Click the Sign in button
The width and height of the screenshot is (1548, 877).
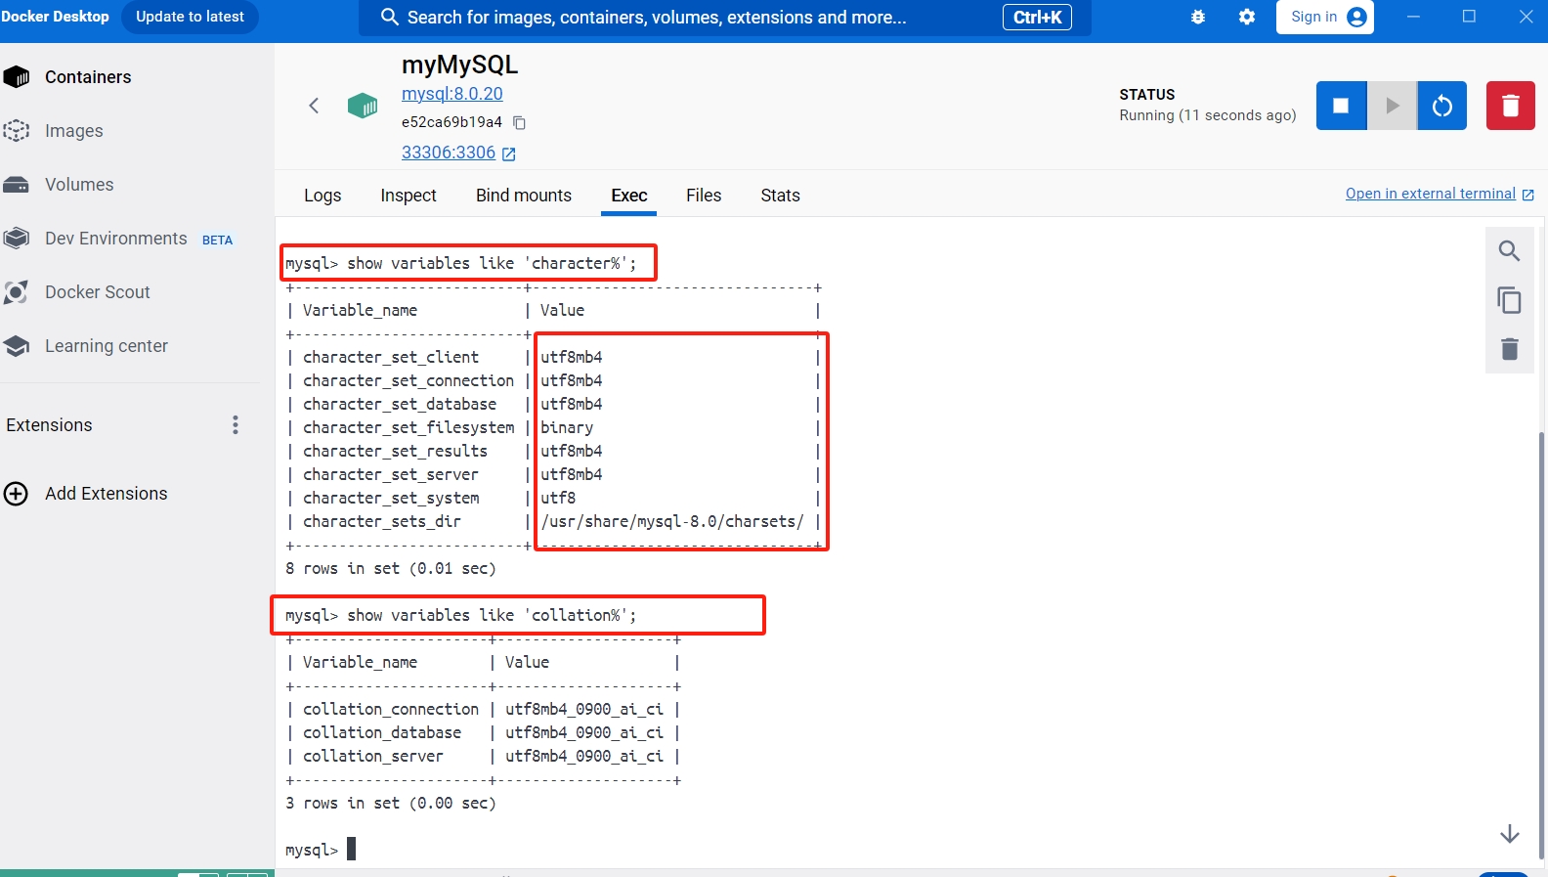point(1325,17)
